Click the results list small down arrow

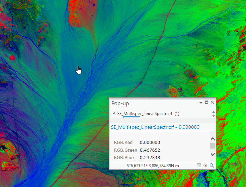coord(213,116)
